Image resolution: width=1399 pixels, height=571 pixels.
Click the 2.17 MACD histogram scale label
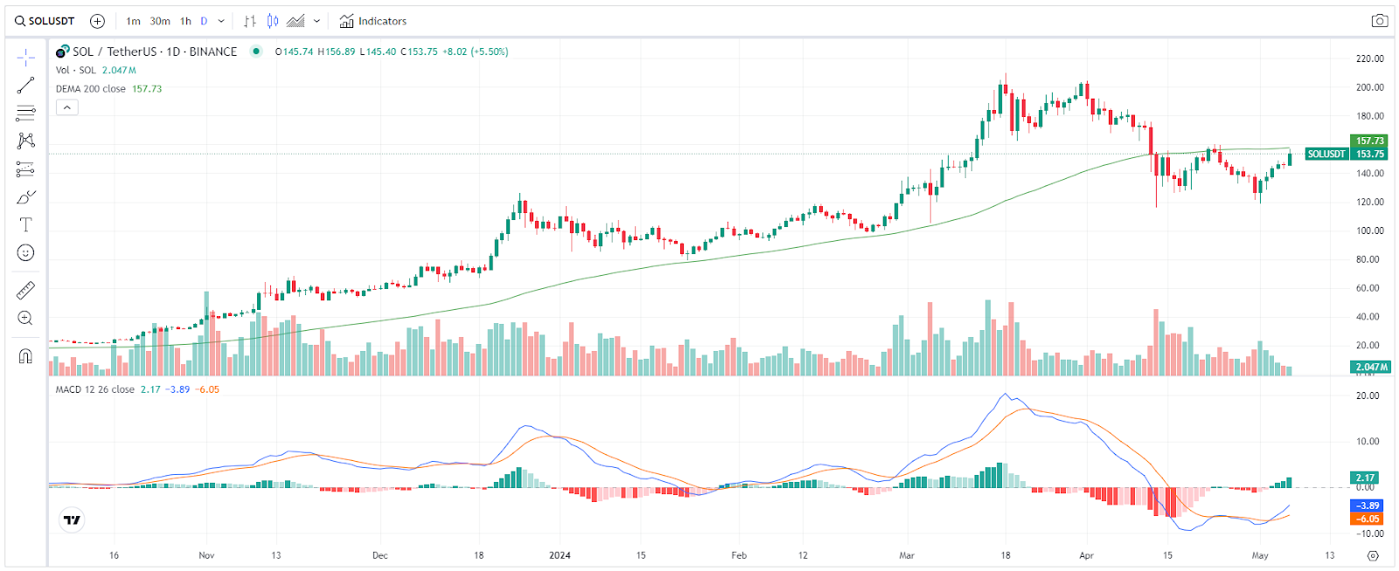[x=1365, y=478]
